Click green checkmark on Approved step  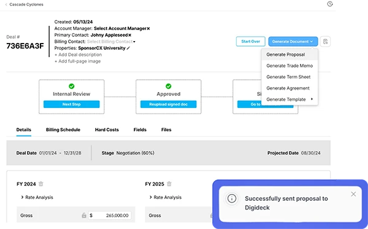(x=169, y=86)
